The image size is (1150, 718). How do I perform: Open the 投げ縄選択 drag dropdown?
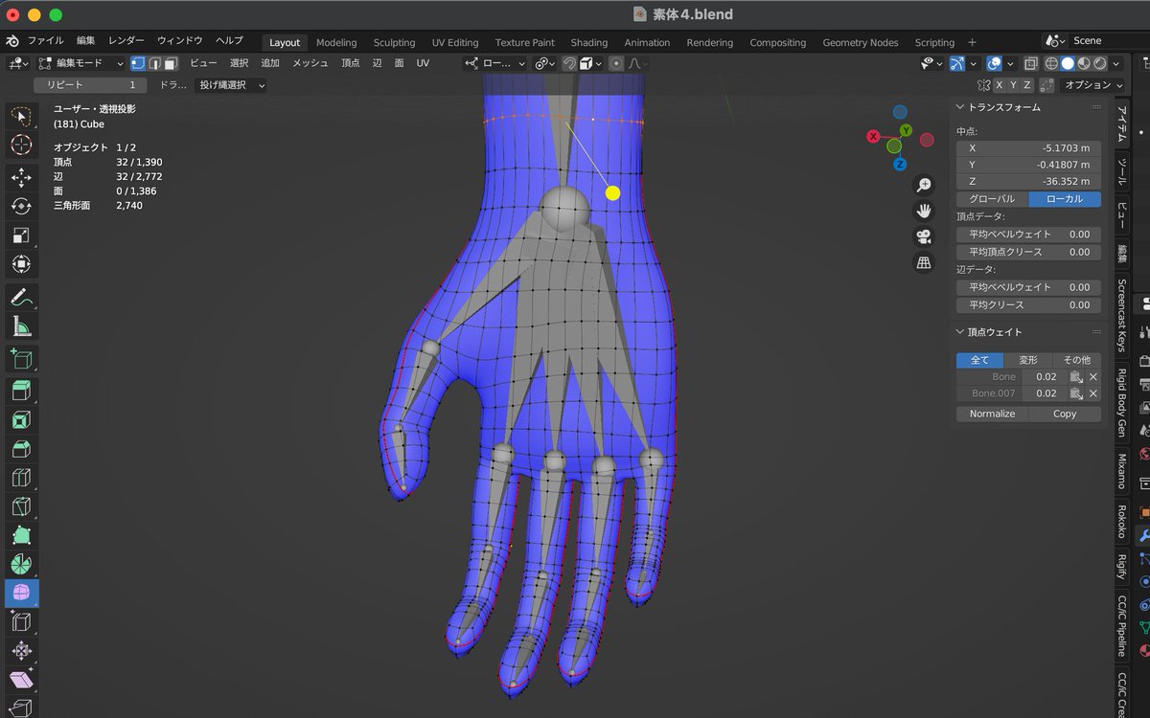[230, 85]
